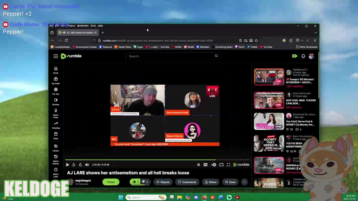Open the browser application menu
The height and width of the screenshot is (201, 358).
(x=315, y=40)
